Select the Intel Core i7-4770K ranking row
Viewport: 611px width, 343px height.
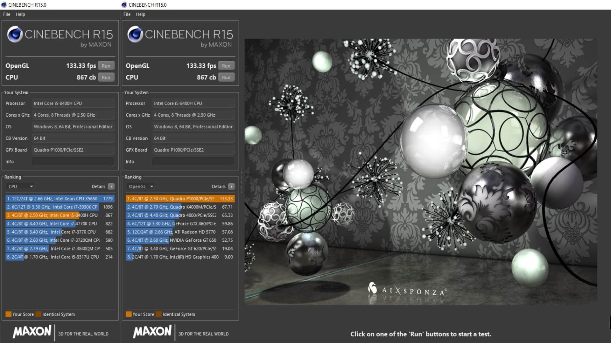point(60,224)
